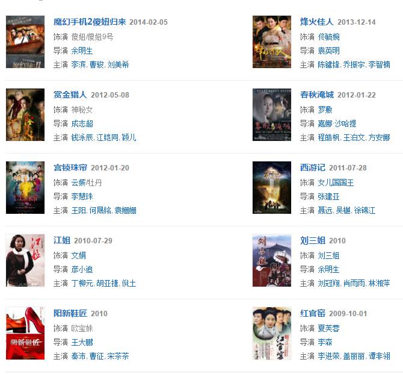Open the 红官窑 title link
The image size is (403, 374).
[x=313, y=313]
